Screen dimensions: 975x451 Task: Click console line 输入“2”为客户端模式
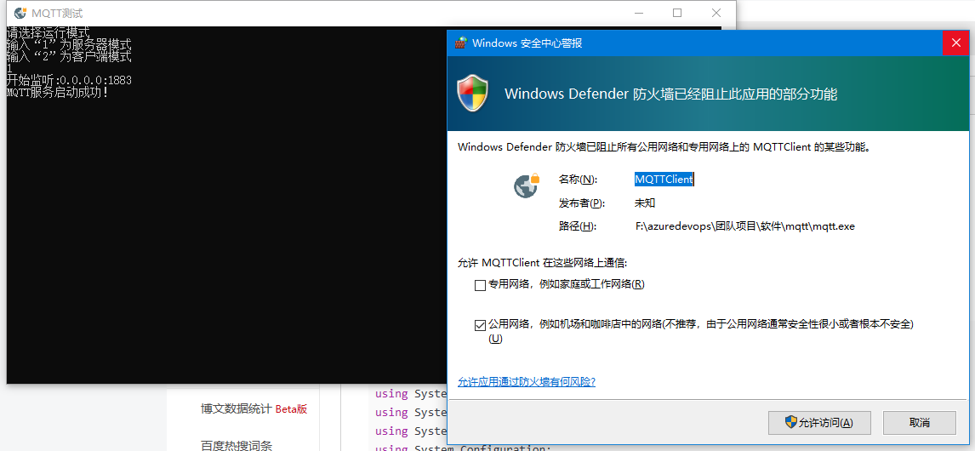pos(69,57)
